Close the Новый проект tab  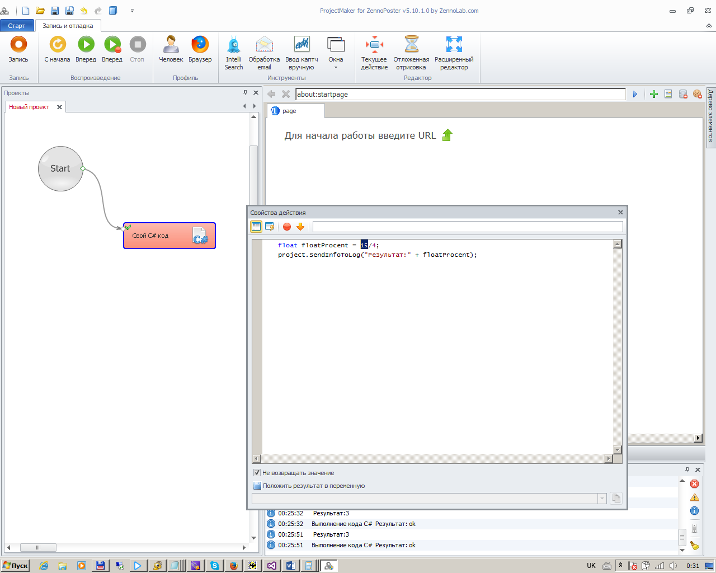click(x=59, y=107)
